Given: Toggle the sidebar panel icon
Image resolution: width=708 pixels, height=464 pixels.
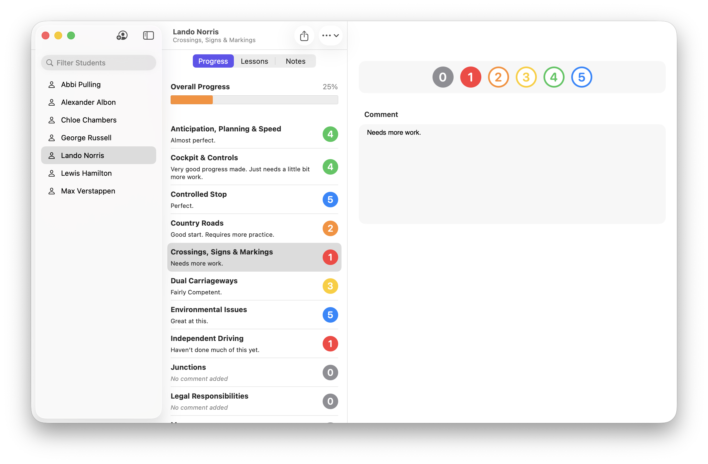Looking at the screenshot, I should (x=148, y=36).
